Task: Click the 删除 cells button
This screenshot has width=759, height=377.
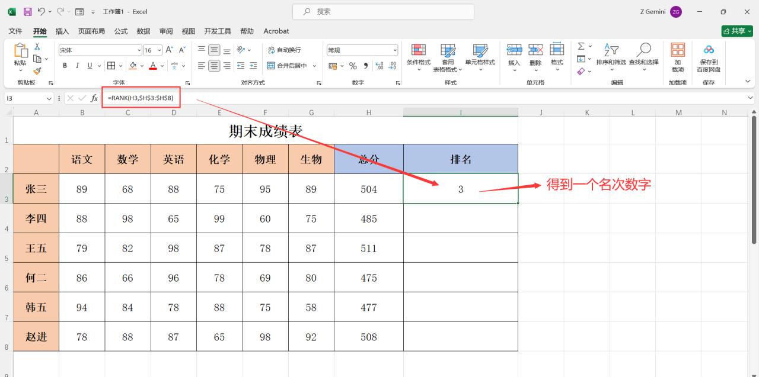Action: point(535,57)
